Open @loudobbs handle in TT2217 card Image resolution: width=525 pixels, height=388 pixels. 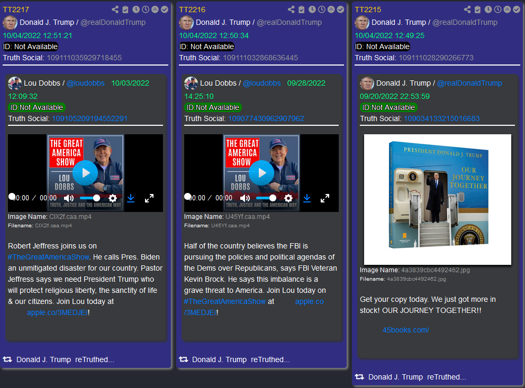(x=86, y=83)
